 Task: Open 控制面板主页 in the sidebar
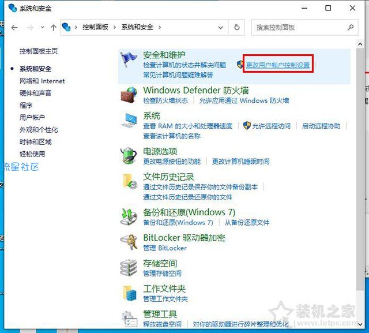point(39,51)
